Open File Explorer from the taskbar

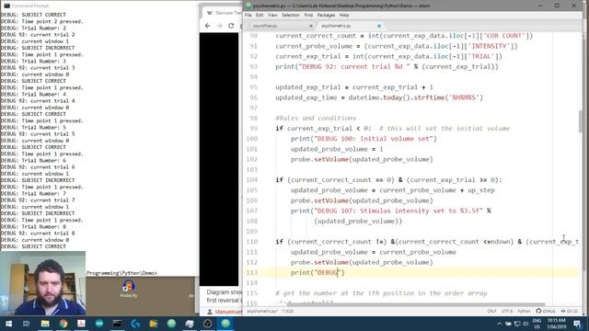(45, 324)
